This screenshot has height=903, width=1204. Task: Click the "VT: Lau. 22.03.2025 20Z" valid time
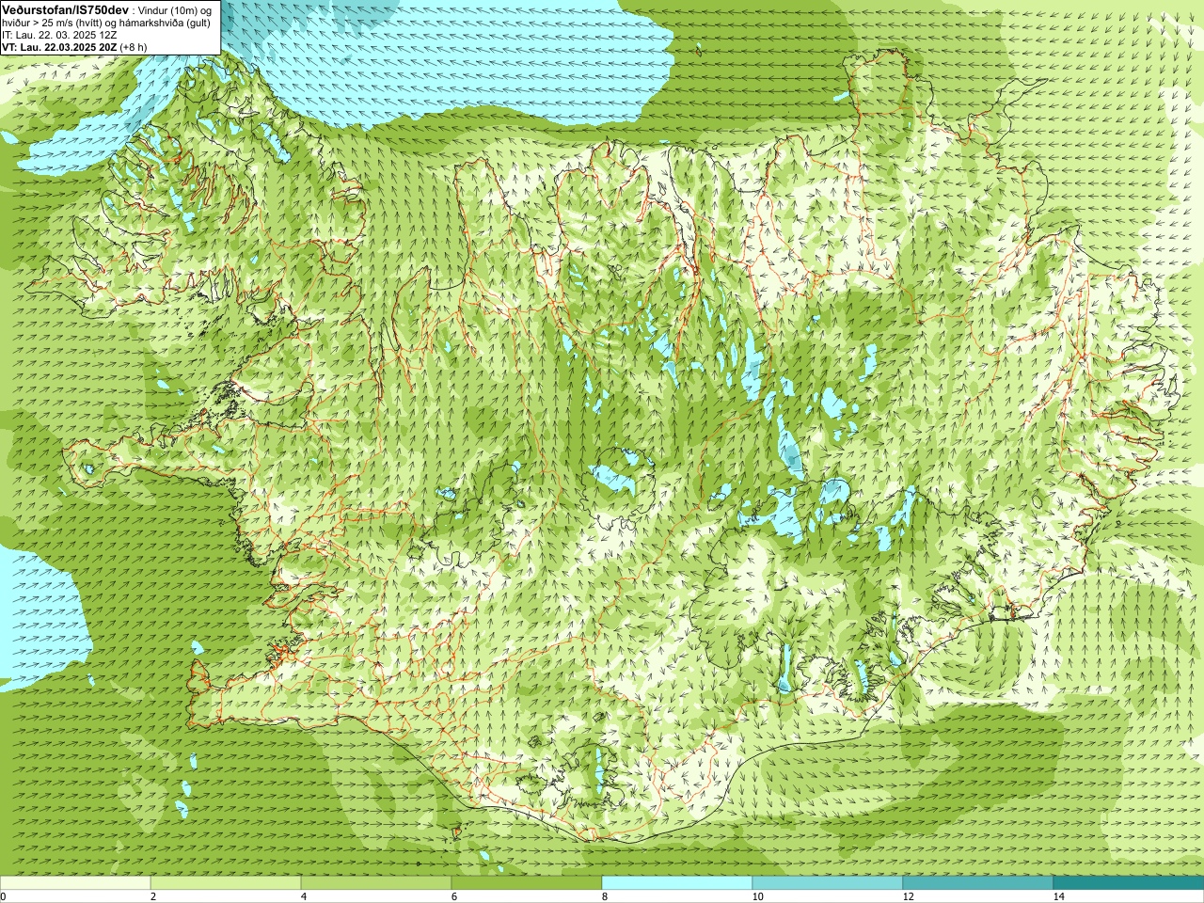[x=59, y=46]
